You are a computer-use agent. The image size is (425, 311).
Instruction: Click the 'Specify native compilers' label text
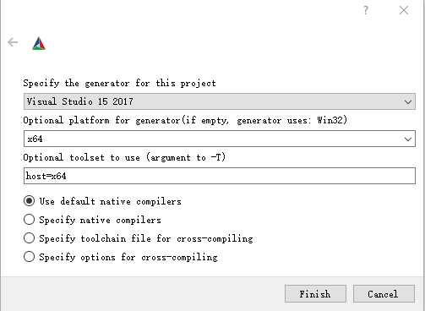click(x=100, y=220)
